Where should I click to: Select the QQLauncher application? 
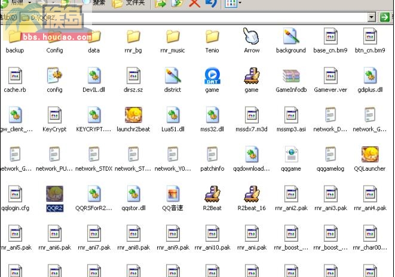(370, 159)
